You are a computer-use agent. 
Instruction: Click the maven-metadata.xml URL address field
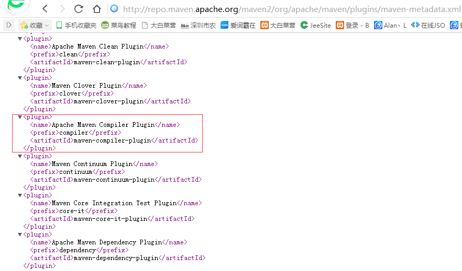pyautogui.click(x=292, y=9)
